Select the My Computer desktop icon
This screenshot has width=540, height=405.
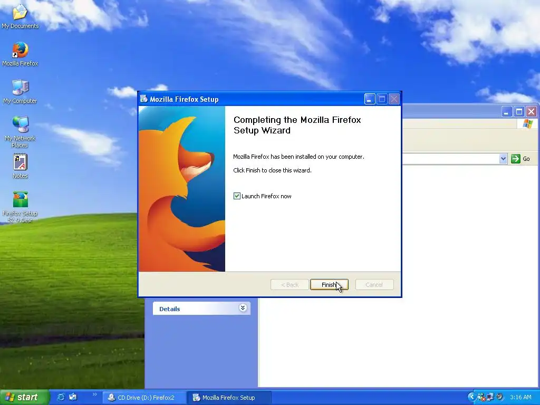(x=20, y=92)
